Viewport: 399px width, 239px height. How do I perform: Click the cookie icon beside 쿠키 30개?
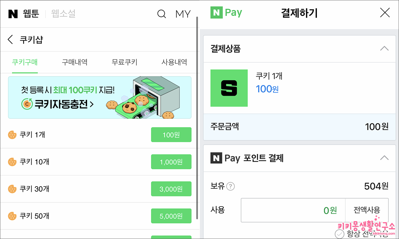pos(12,189)
